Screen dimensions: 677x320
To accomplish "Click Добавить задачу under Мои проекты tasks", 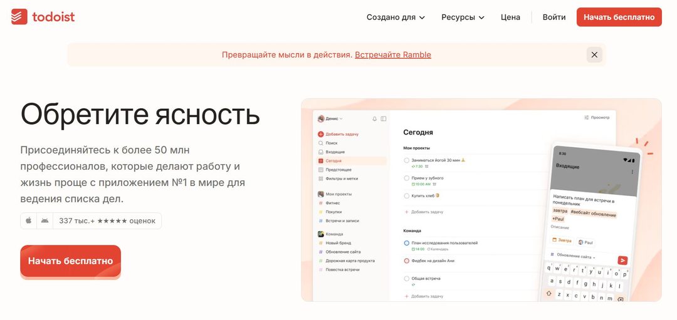I will tap(424, 212).
